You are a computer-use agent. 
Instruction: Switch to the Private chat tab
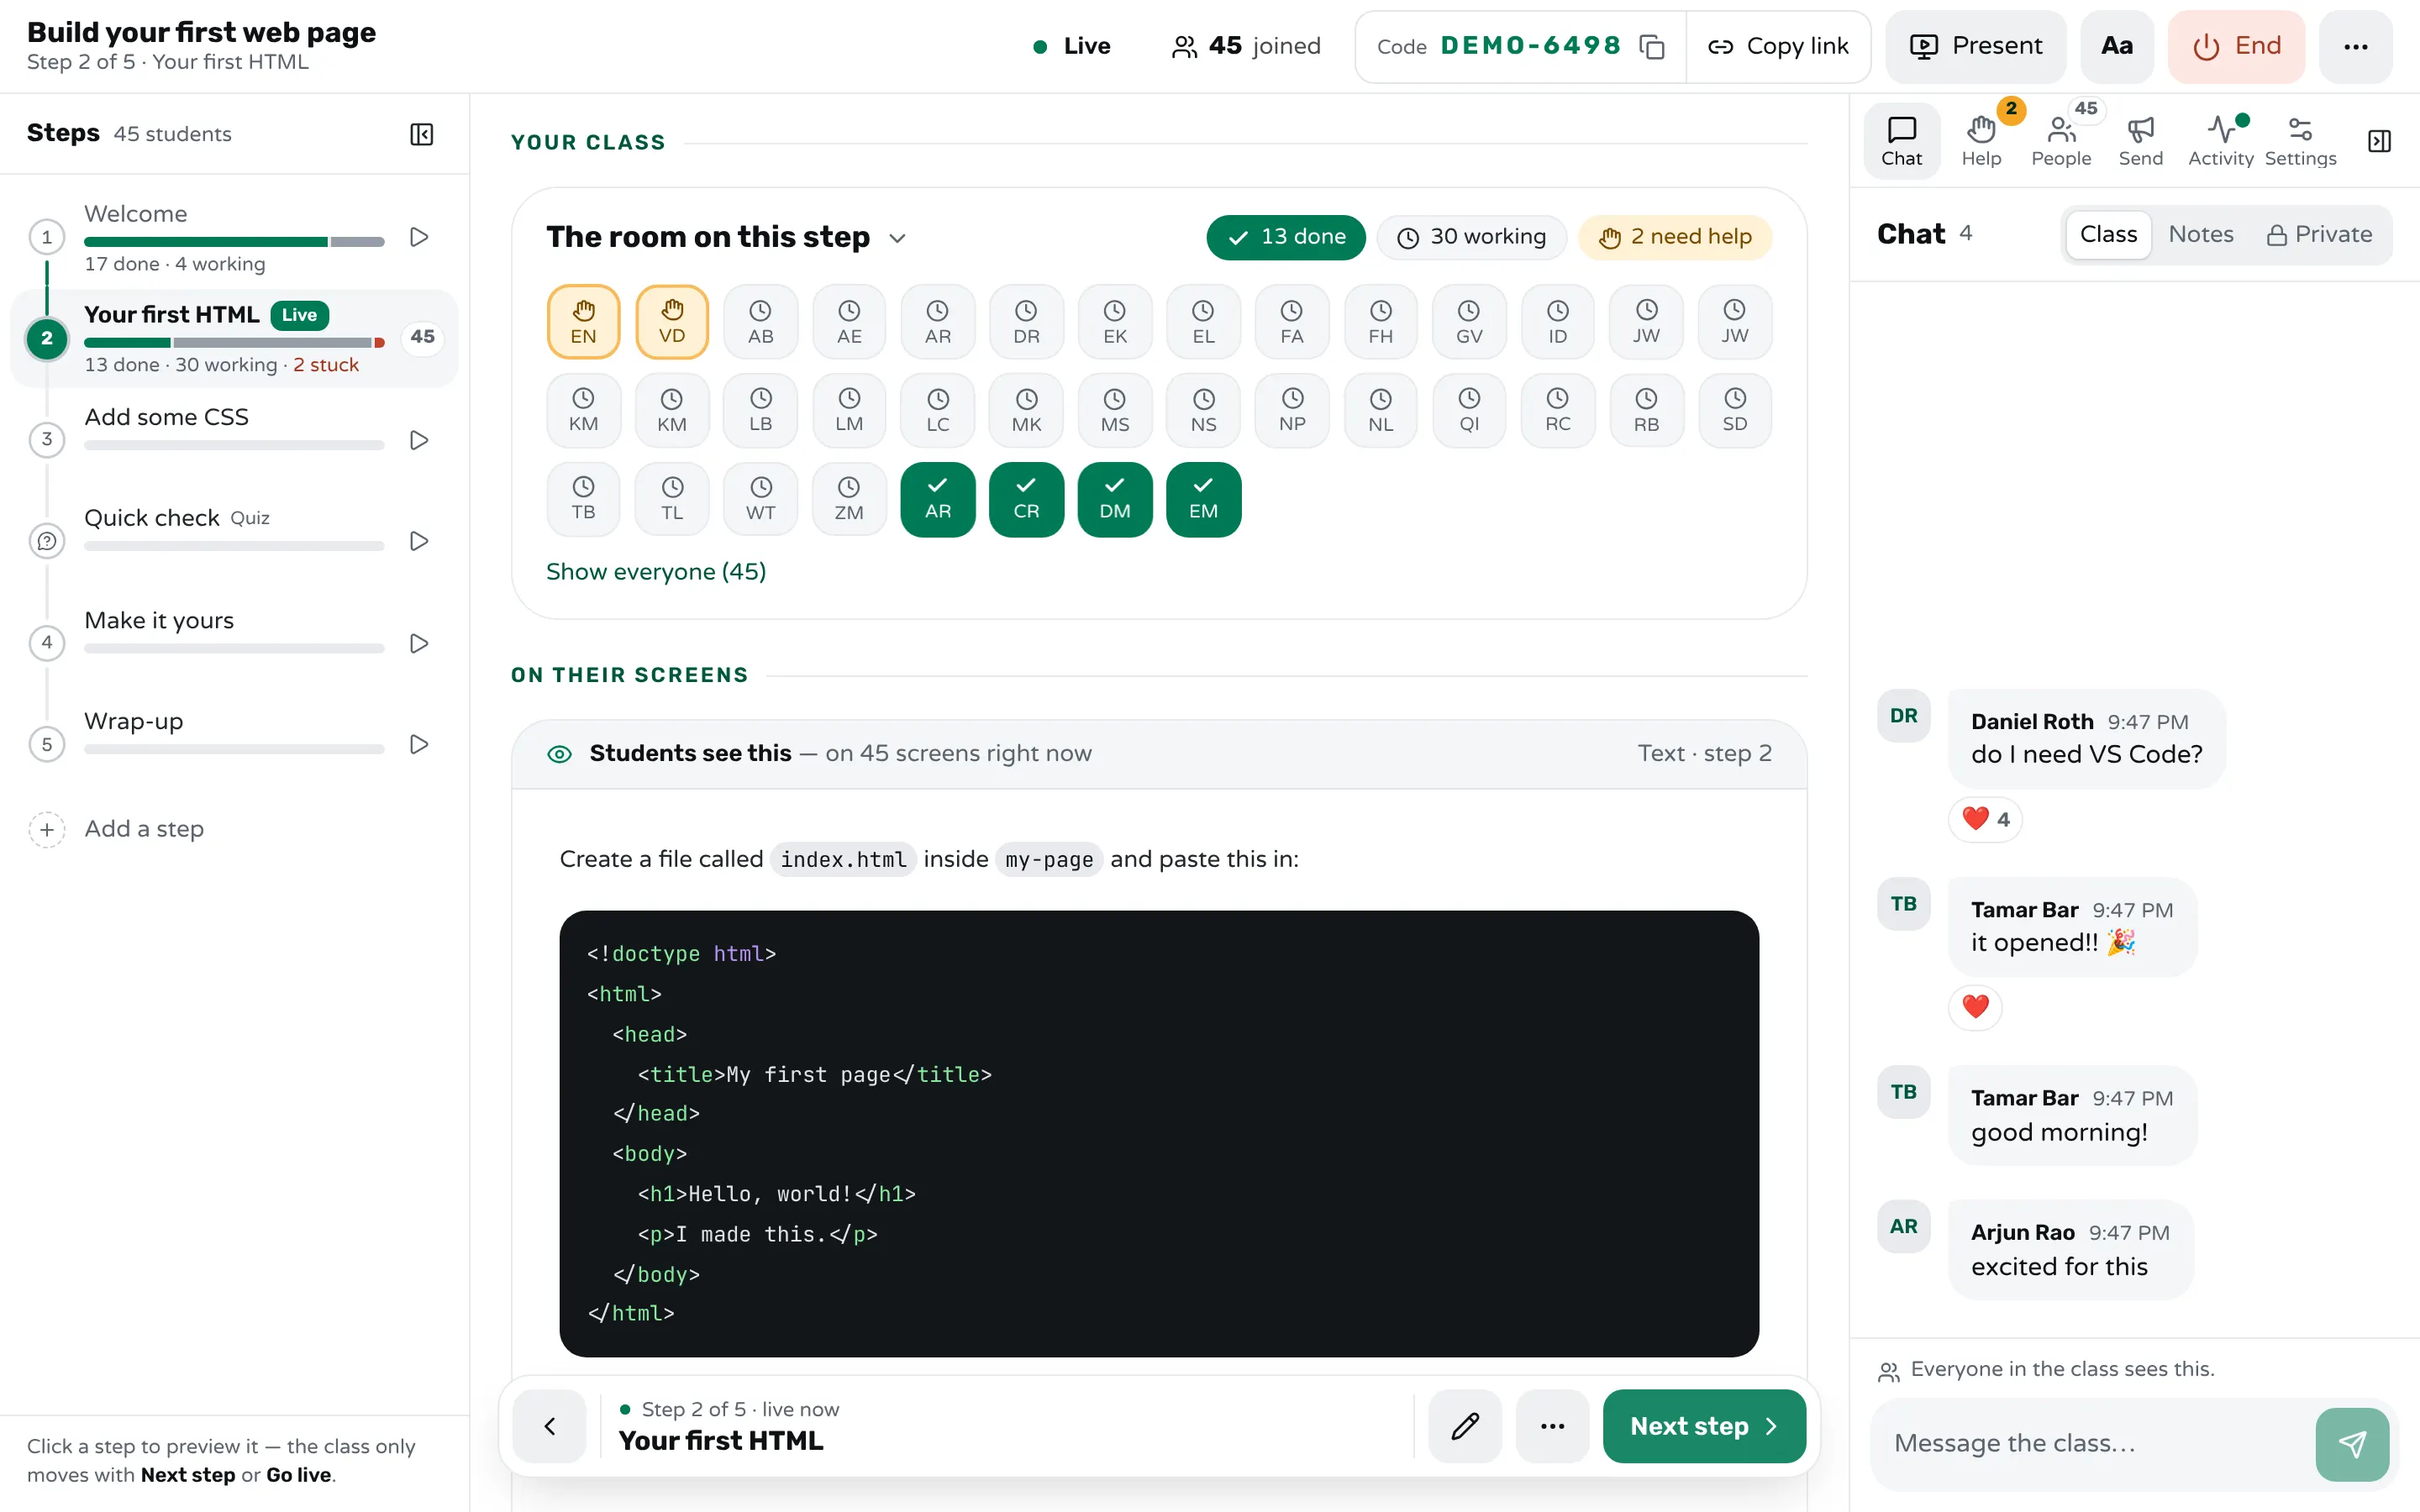(2319, 234)
